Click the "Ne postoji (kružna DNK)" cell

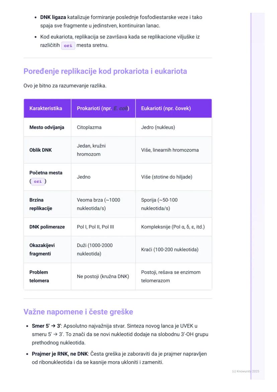(103, 277)
